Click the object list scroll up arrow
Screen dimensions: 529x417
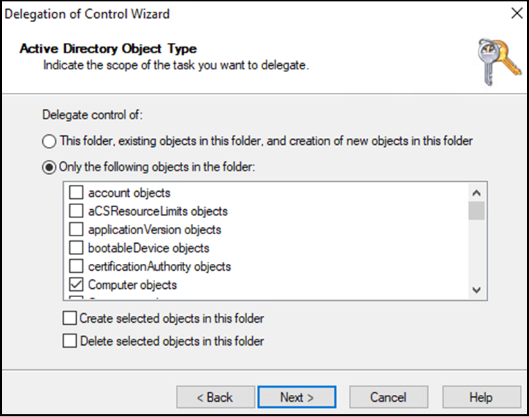[x=476, y=193]
